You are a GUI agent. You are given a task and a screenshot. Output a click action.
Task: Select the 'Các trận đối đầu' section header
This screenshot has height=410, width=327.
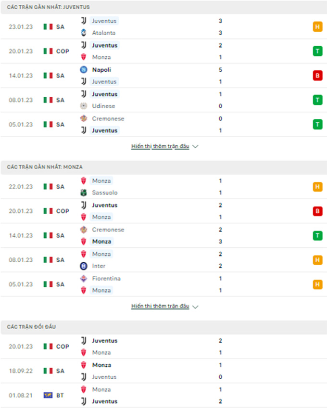coord(31,327)
